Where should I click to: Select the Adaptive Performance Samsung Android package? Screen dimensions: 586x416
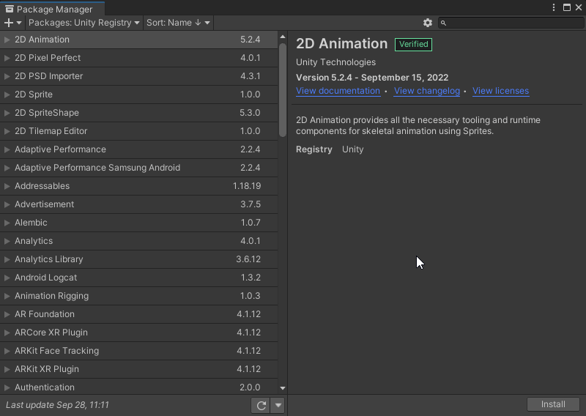[x=138, y=168]
